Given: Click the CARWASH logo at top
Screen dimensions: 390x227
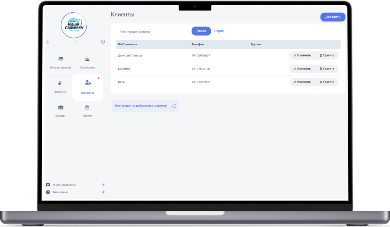Looking at the screenshot, I should point(74,25).
